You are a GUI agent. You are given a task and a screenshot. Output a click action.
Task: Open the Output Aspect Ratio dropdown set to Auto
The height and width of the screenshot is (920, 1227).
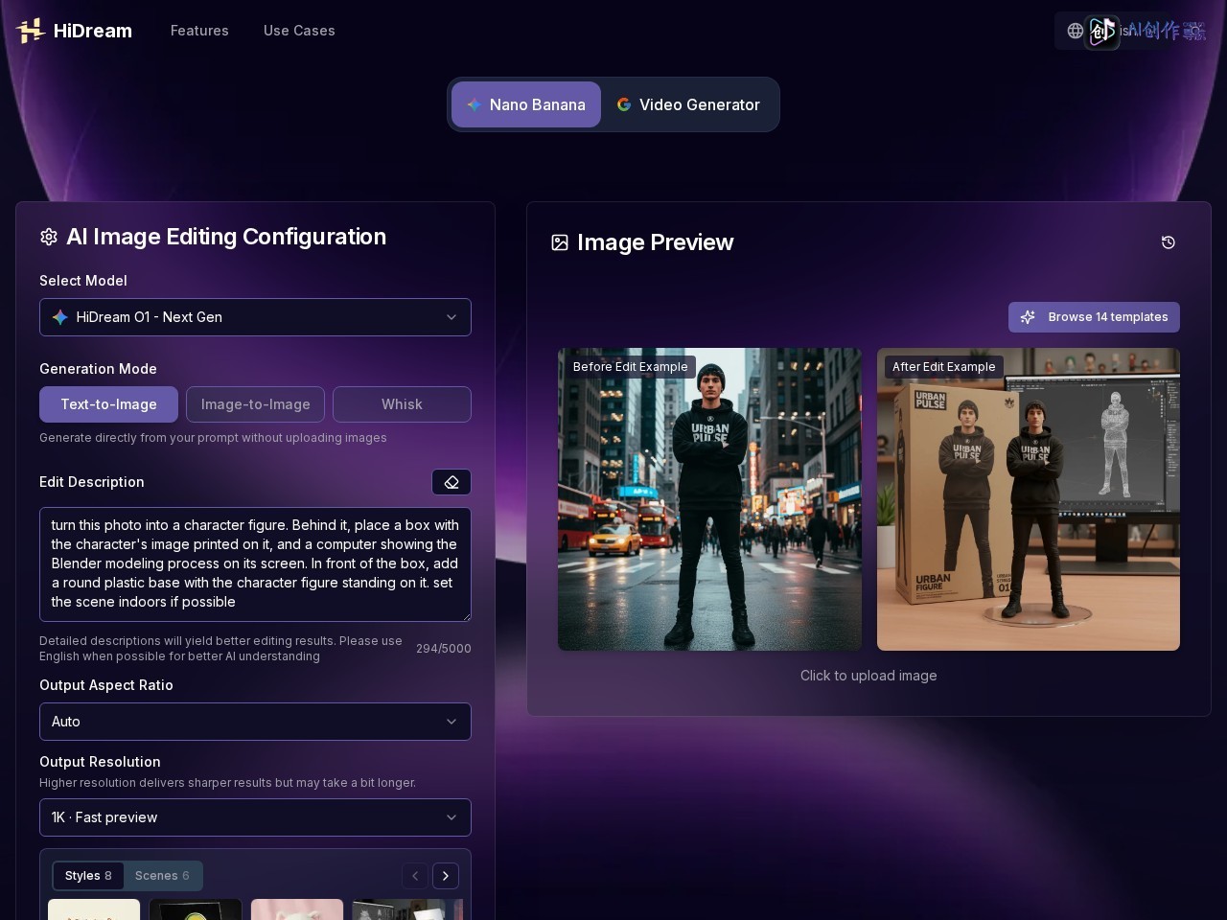255,722
